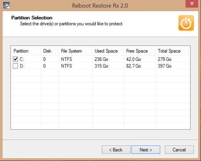Click the Total Space column header
Screen dimensions: 201x161
(172, 51)
